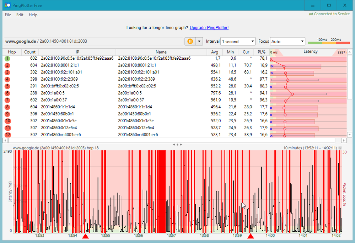
Task: Select the red hop 12 status circle
Action: point(7,135)
